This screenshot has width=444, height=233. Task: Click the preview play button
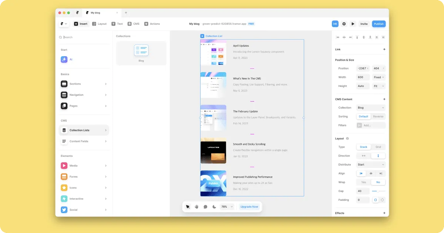(x=353, y=24)
